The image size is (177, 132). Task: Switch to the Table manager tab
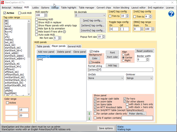pos(87,8)
